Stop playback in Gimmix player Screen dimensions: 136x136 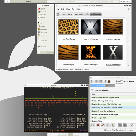(x=101, y=81)
